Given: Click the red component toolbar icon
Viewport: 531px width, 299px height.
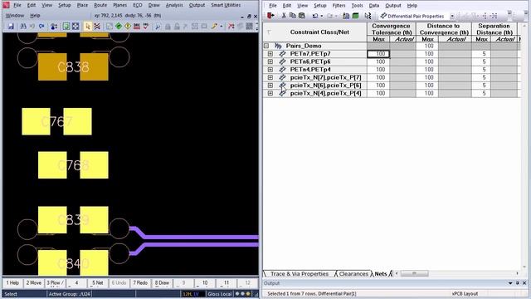Looking at the screenshot, I should tap(137, 26).
